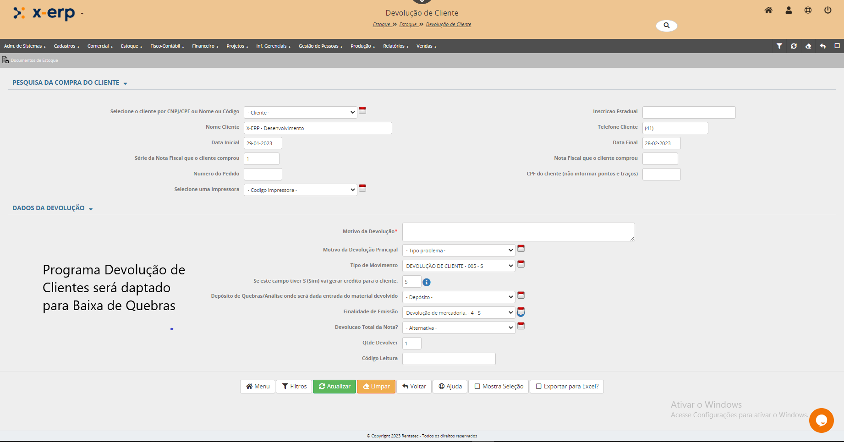The image size is (844, 442).
Task: Click the home icon in header
Action: (x=768, y=10)
